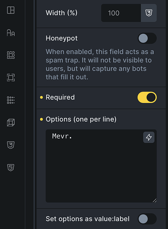Click the Honeypot label text
This screenshot has width=168, height=229.
(x=62, y=38)
